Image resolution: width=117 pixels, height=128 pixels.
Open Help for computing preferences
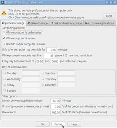pos(74,124)
